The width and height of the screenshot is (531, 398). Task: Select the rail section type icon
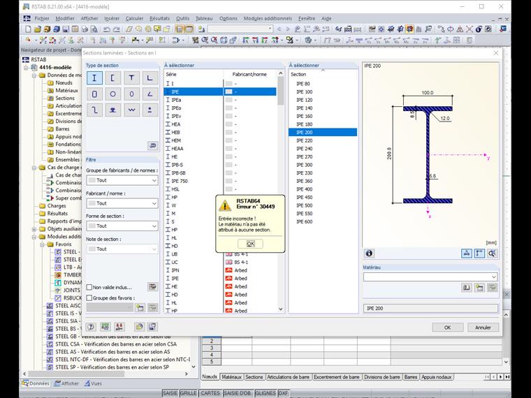pyautogui.click(x=112, y=110)
